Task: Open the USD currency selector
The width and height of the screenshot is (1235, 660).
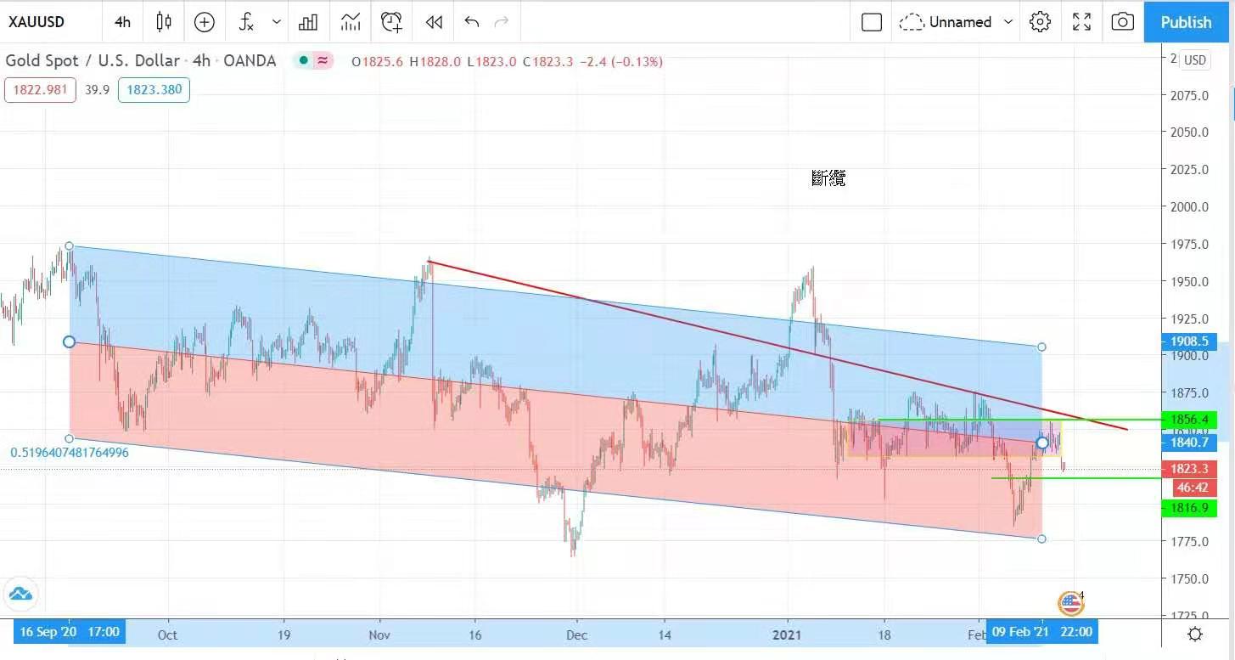Action: (x=1195, y=60)
